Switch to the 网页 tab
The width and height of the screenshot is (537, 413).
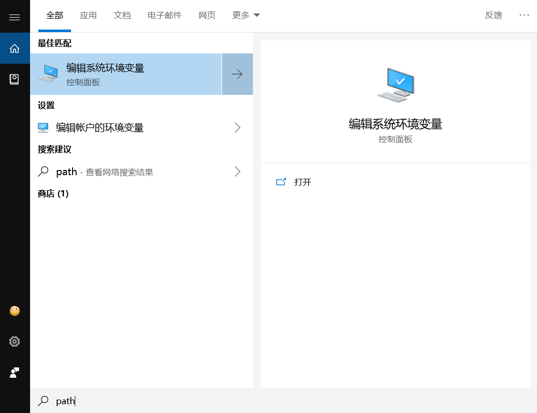pos(207,16)
